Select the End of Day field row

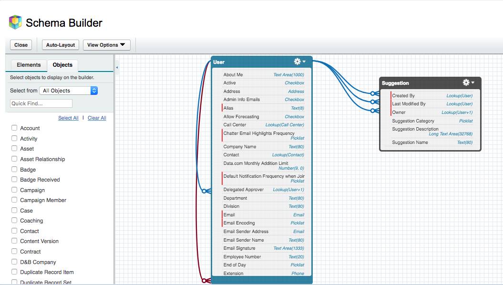263,265
